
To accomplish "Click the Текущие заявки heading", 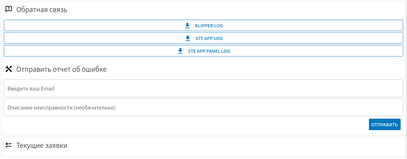I will pos(42,146).
